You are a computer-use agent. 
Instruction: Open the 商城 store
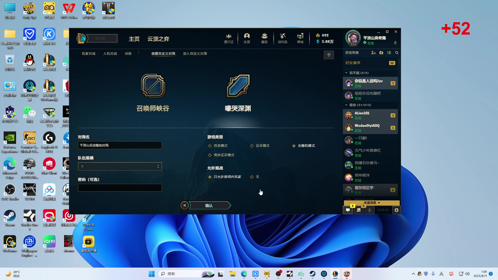(300, 38)
